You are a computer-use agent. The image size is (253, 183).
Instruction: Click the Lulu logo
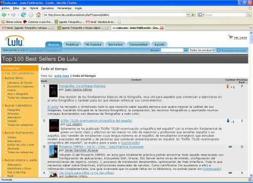tap(15, 41)
